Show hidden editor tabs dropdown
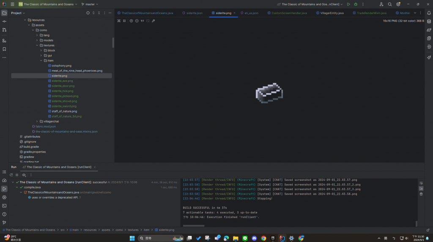Screen dimensions: 433x242 (x=415, y=13)
